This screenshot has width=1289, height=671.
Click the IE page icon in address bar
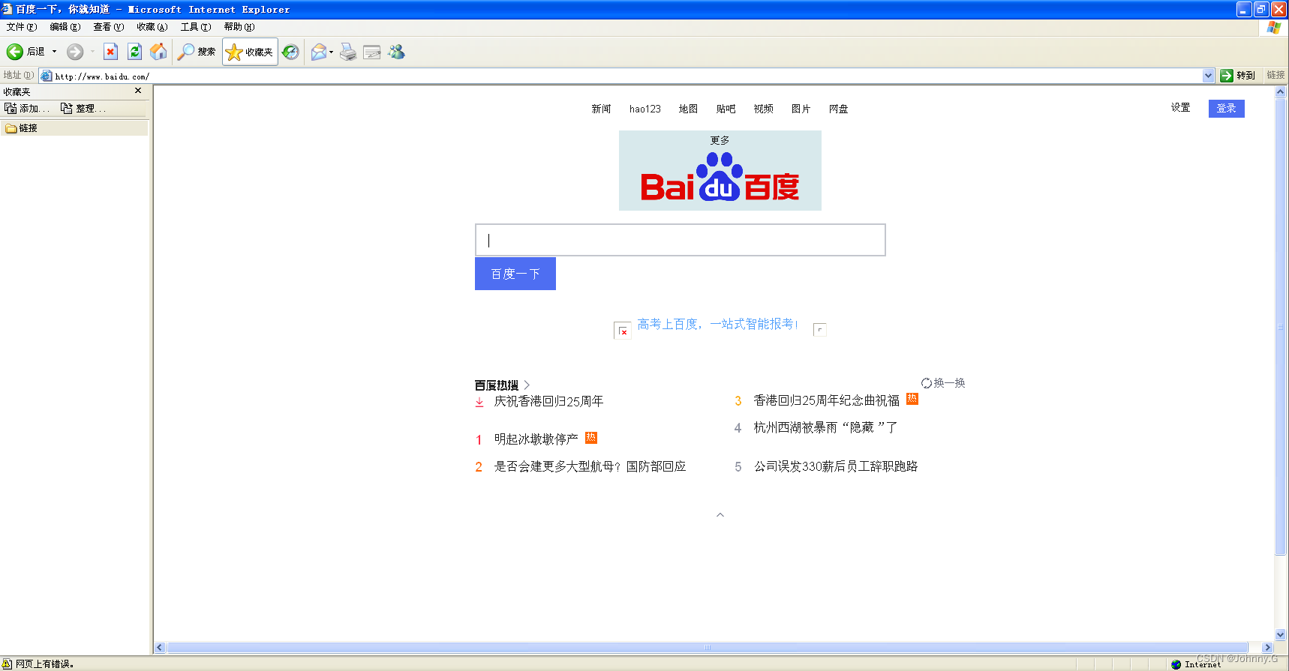(x=46, y=76)
